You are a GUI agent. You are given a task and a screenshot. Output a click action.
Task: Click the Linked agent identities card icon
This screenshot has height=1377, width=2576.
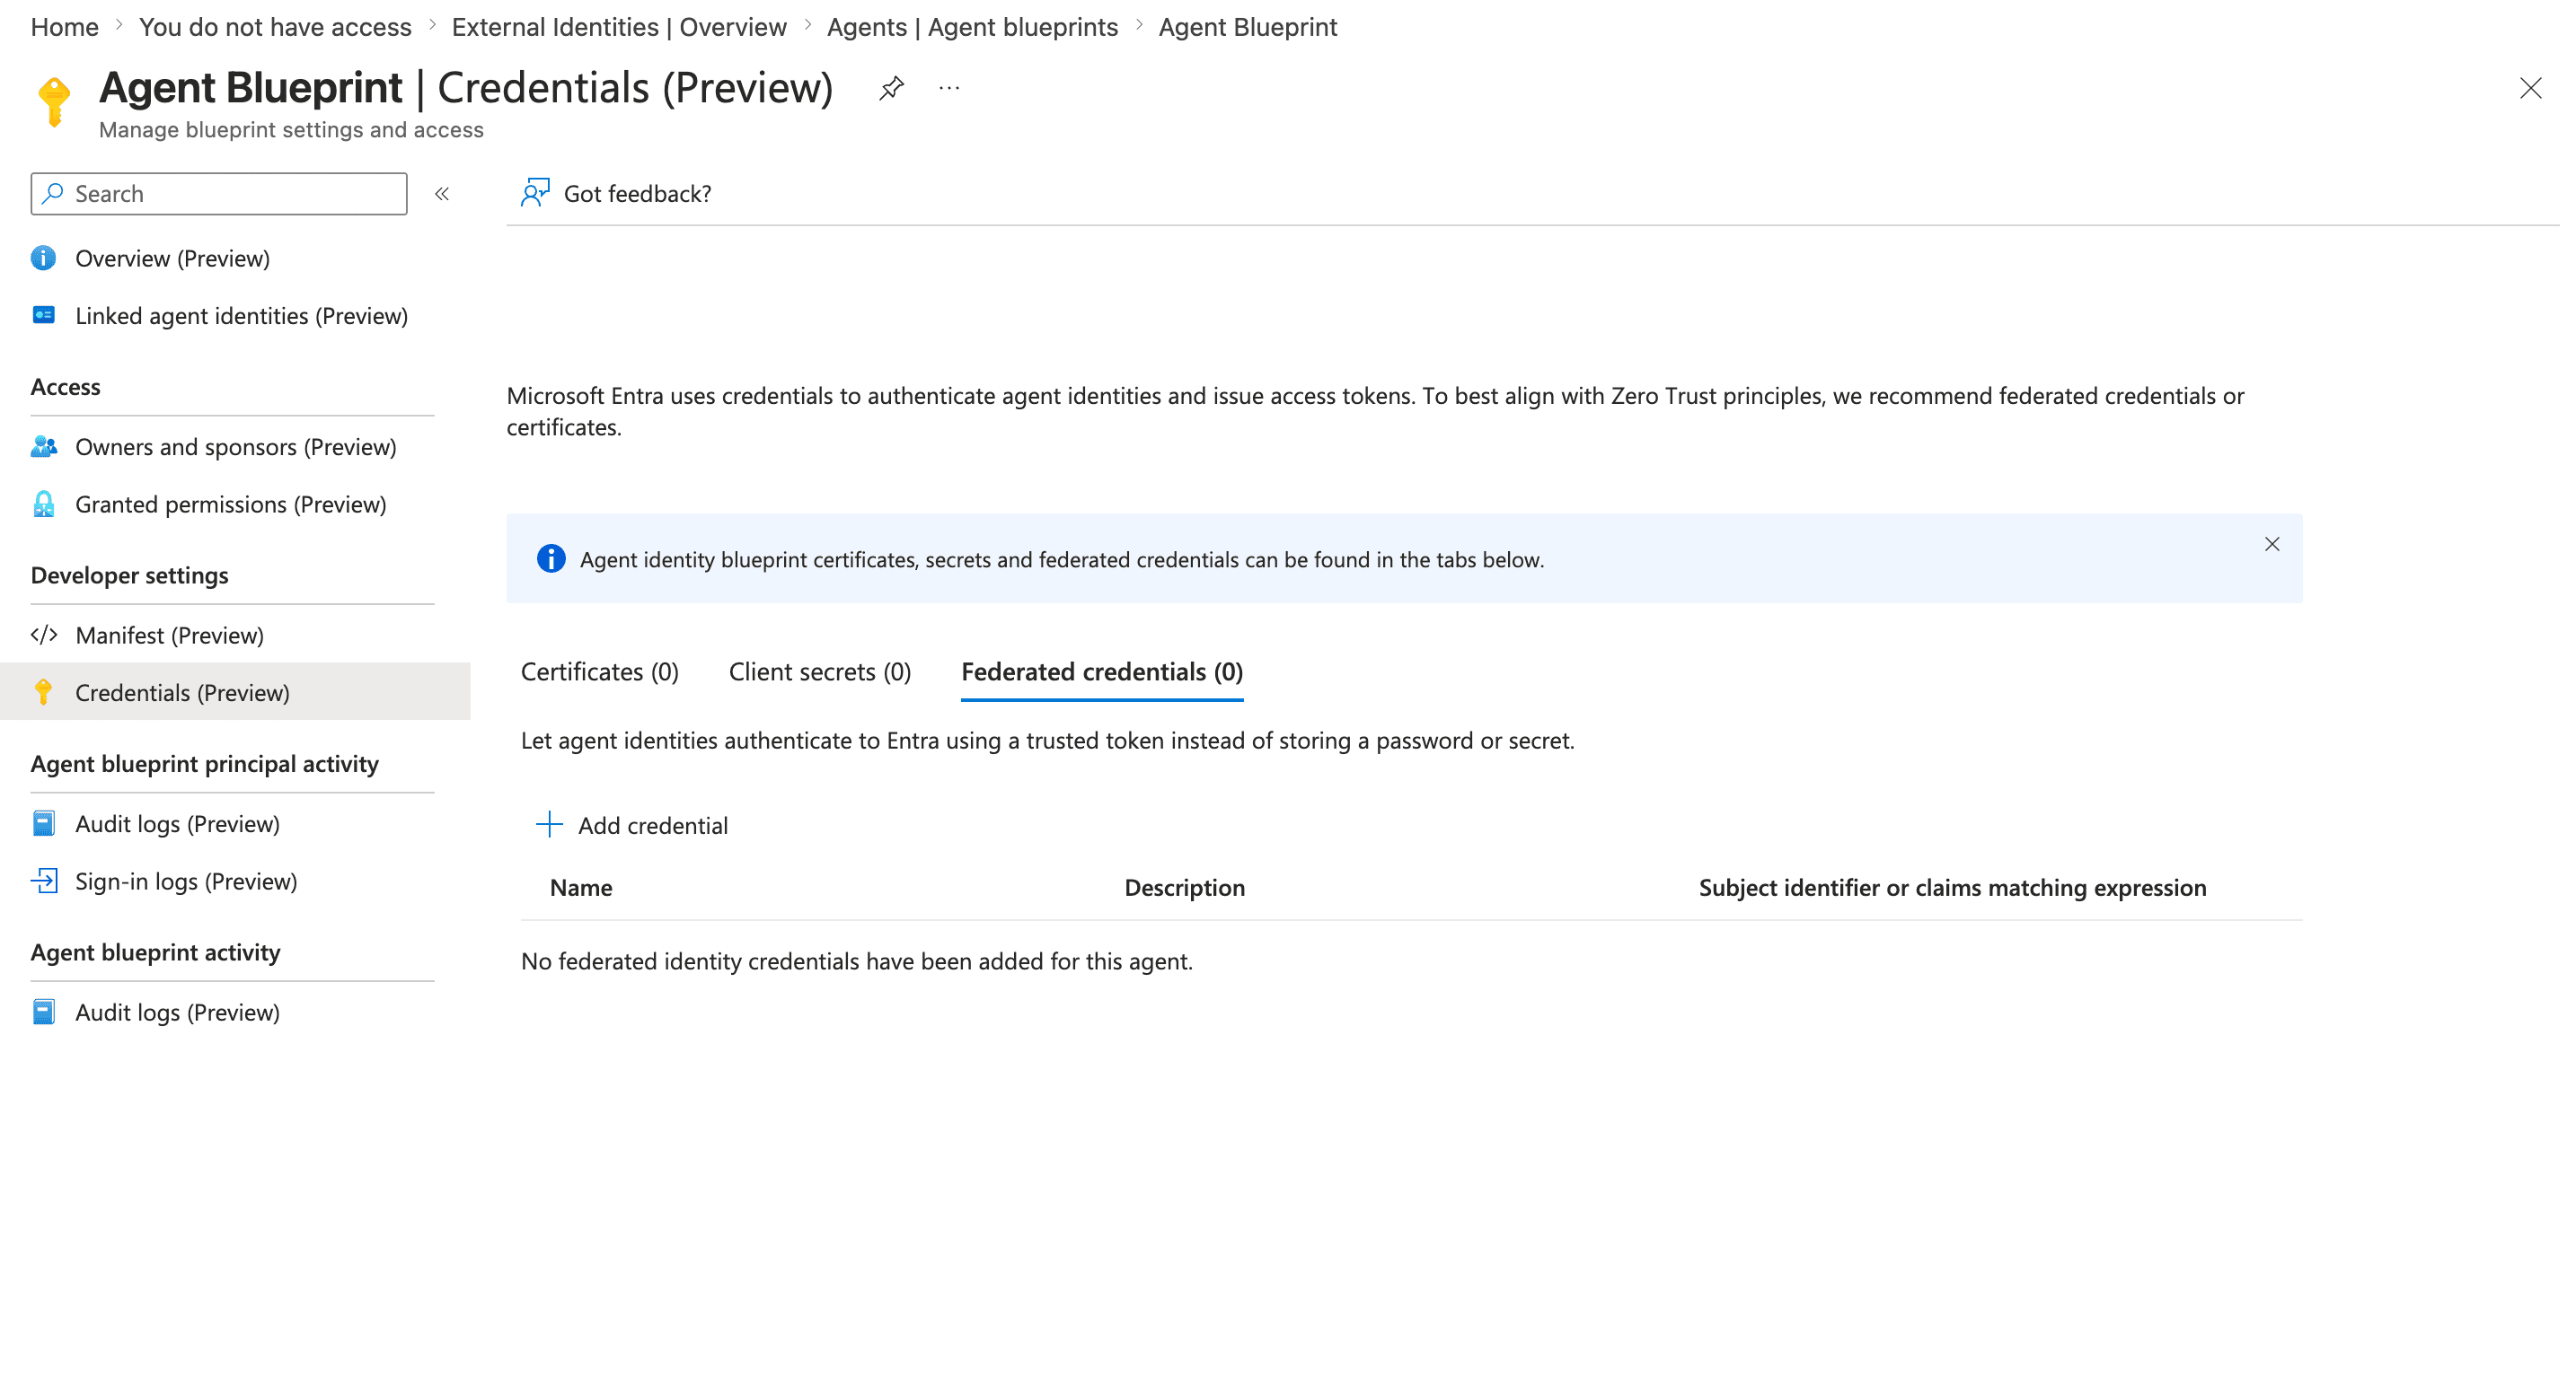[x=44, y=317]
